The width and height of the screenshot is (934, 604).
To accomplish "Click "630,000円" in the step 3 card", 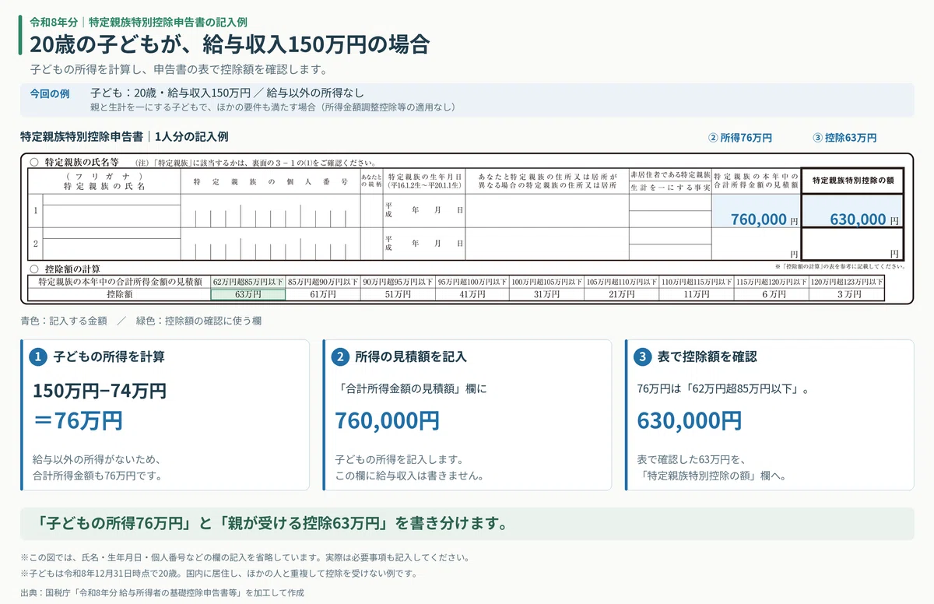I will tap(689, 421).
